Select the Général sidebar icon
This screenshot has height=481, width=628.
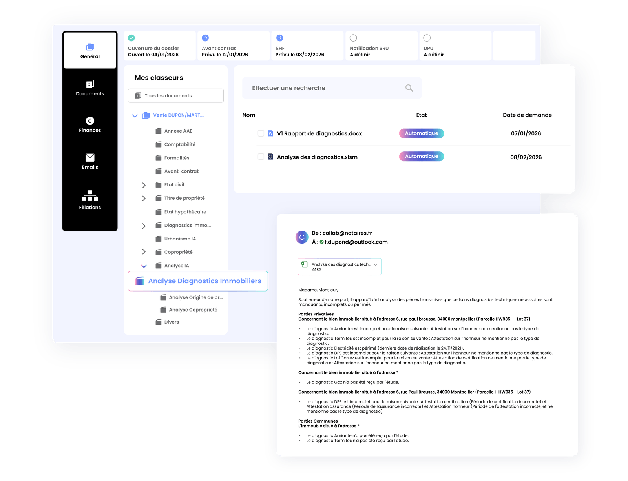coord(90,50)
